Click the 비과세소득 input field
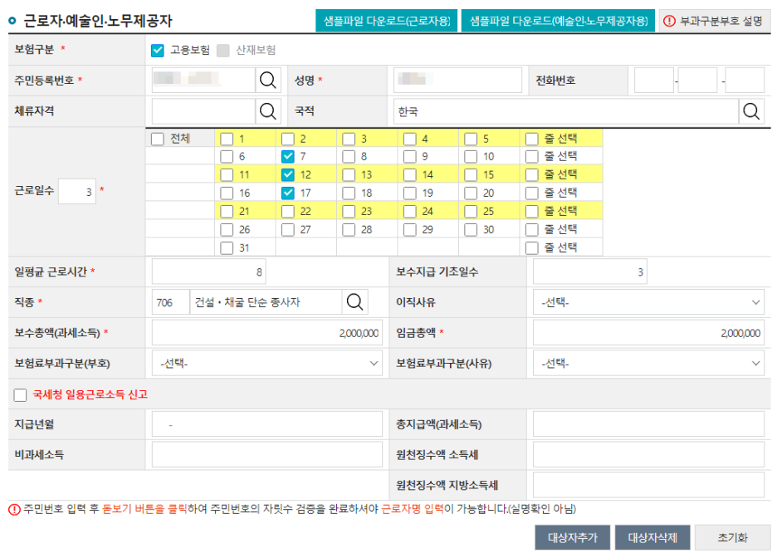777x558 pixels. point(267,454)
